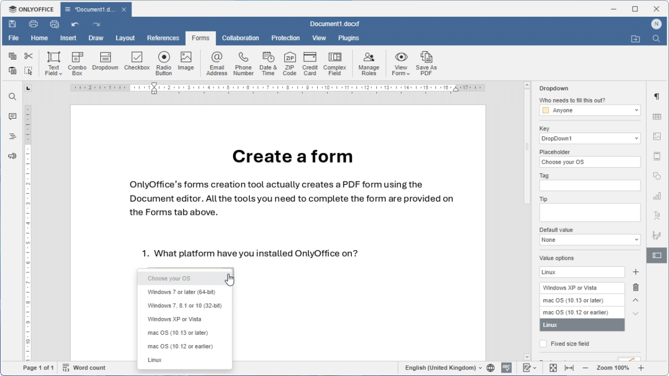The image size is (669, 376).
Task: Add a Date & Time field
Action: pyautogui.click(x=268, y=62)
